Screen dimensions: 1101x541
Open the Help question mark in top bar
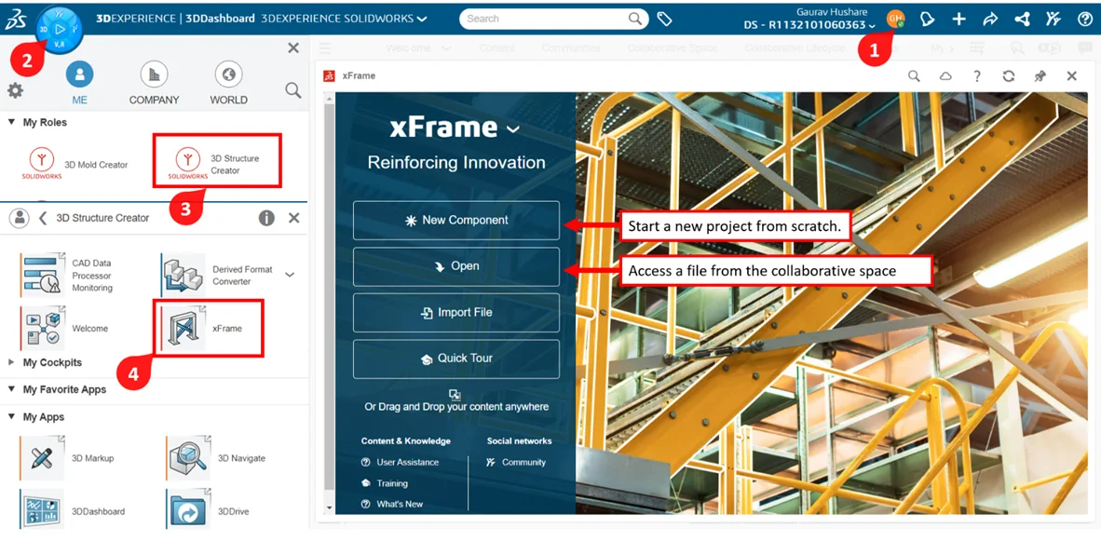click(x=1084, y=20)
